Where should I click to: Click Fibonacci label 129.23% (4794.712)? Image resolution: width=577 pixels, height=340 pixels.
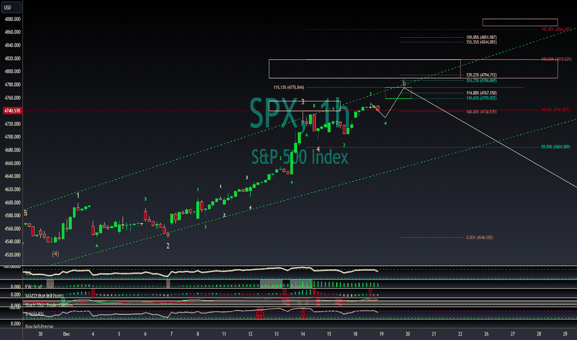[481, 75]
